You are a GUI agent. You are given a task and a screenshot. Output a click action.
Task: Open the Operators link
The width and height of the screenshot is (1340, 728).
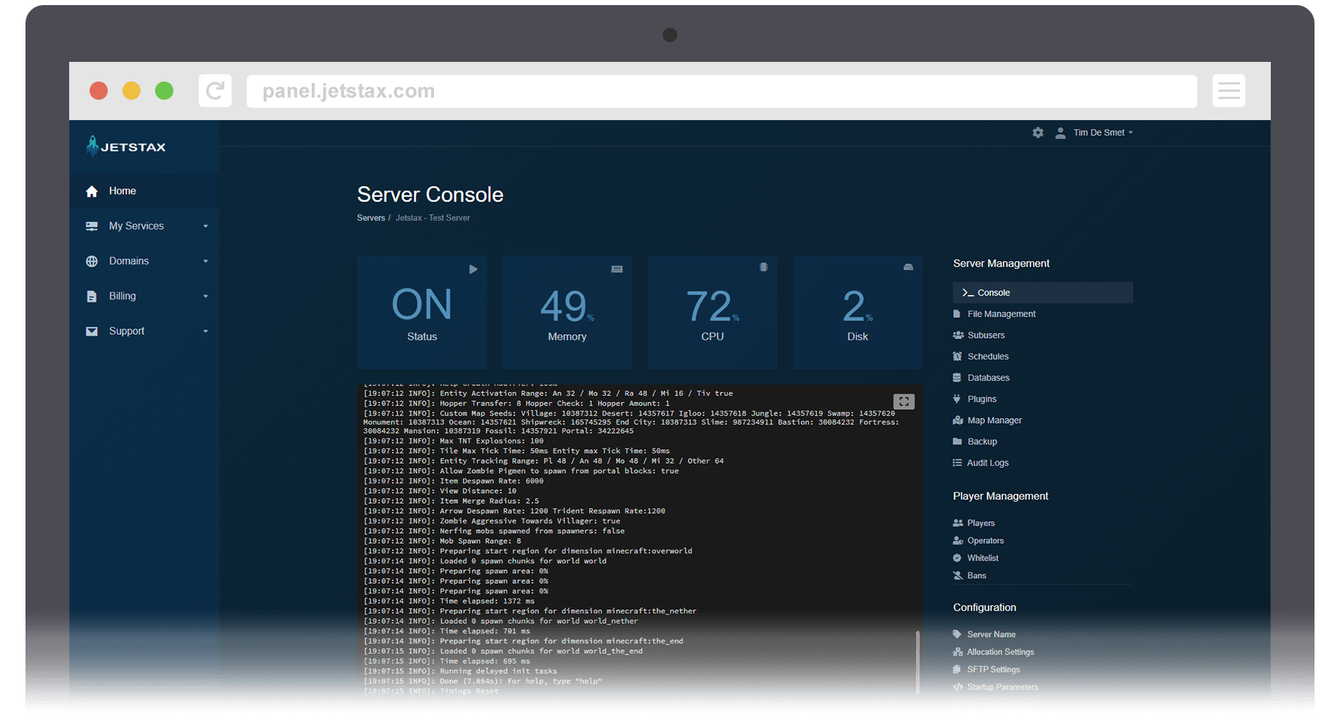[985, 540]
